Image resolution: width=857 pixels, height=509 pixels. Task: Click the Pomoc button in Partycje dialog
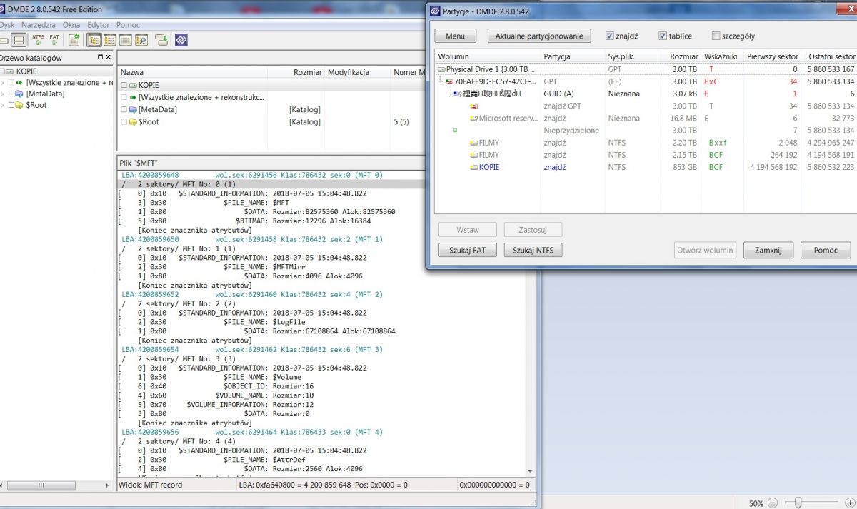coord(825,250)
